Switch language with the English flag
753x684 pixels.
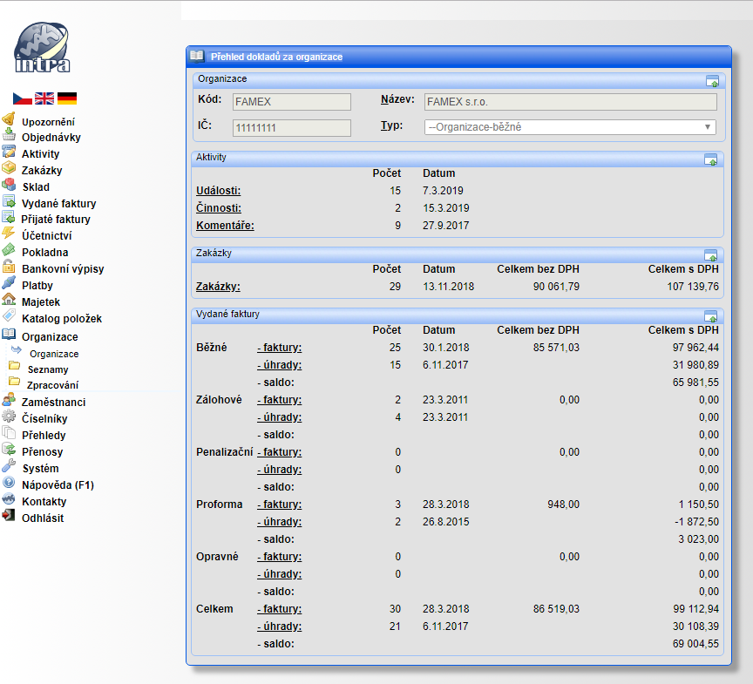[44, 98]
